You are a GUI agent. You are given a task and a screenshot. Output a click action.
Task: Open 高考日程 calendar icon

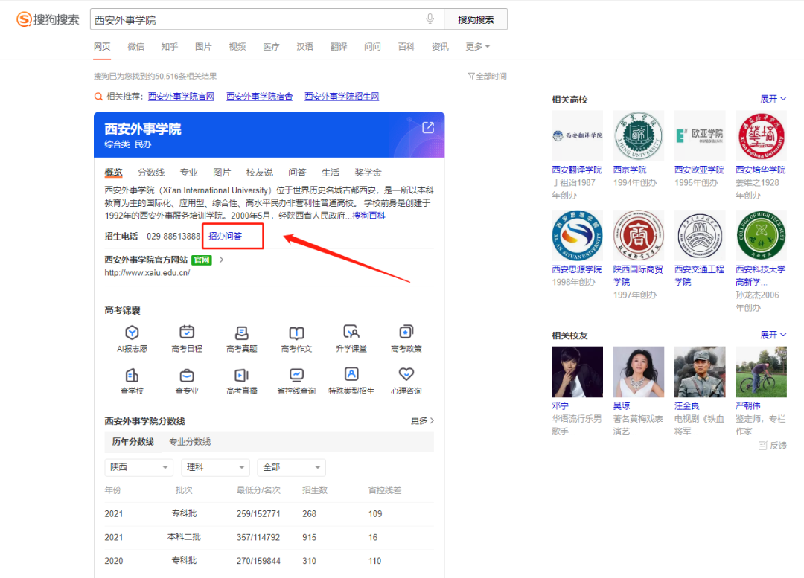(x=187, y=333)
